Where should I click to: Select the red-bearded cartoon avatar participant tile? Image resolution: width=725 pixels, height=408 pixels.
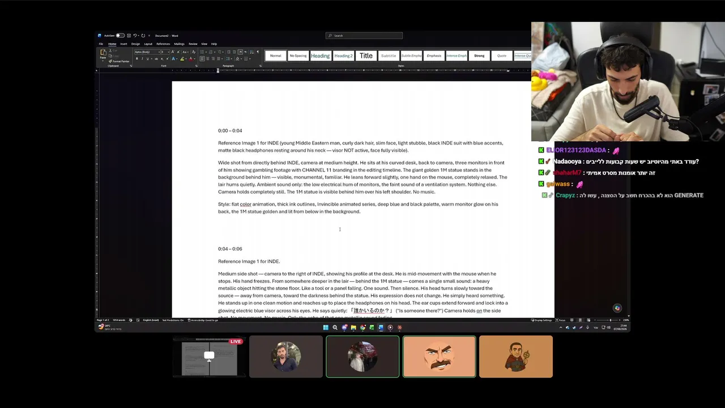point(515,356)
